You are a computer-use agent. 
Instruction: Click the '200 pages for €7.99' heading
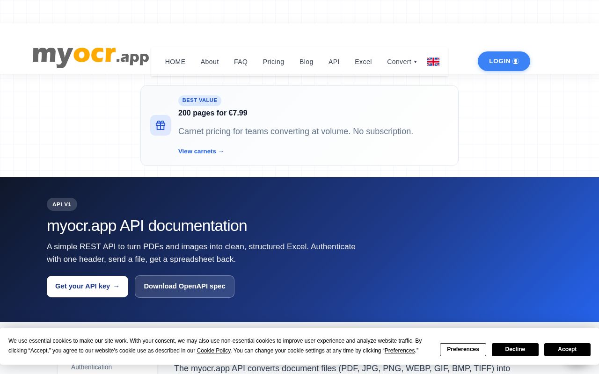pyautogui.click(x=213, y=113)
